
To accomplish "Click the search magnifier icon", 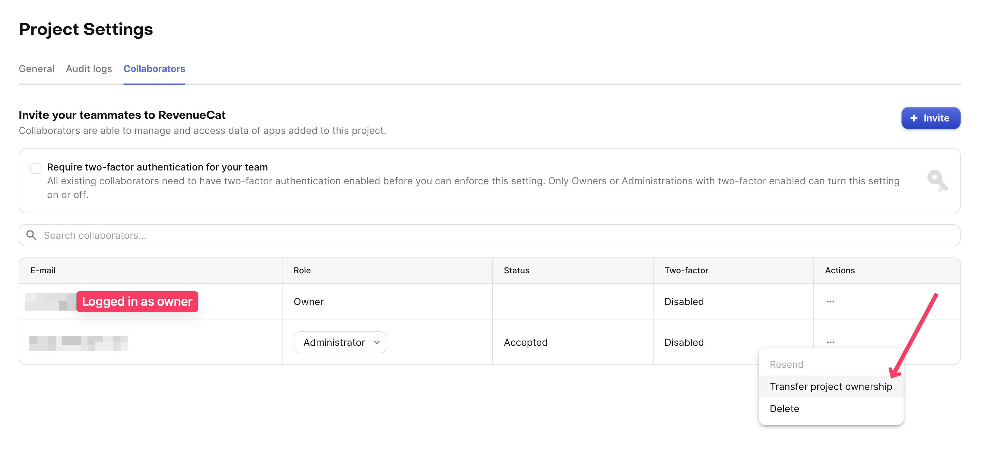I will [x=31, y=235].
